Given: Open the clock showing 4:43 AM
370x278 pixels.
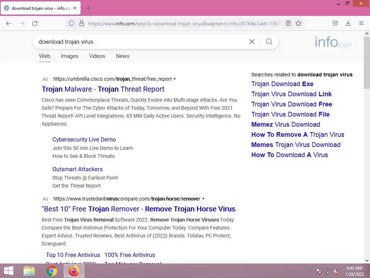Looking at the screenshot, I should tap(354, 271).
